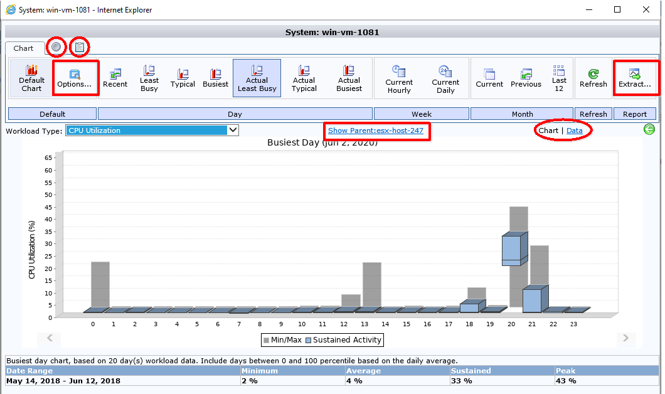Choose Actual Busiest chart

(349, 78)
